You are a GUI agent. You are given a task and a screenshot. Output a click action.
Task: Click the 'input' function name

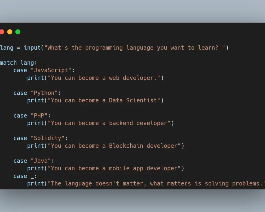pos(32,48)
